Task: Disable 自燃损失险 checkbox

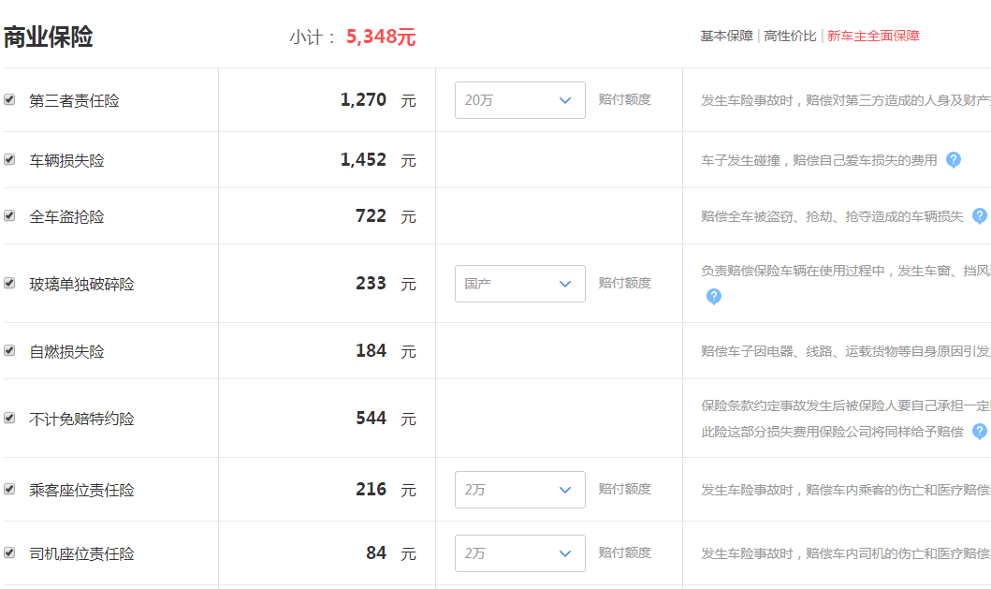Action: pyautogui.click(x=9, y=350)
